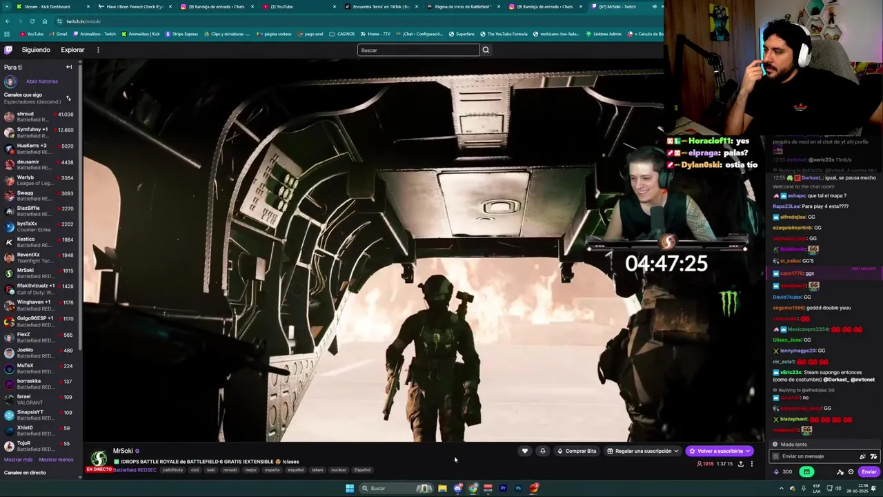Click the Twitch search magnifier button
Viewport: 883px width, 497px height.
pyautogui.click(x=486, y=50)
